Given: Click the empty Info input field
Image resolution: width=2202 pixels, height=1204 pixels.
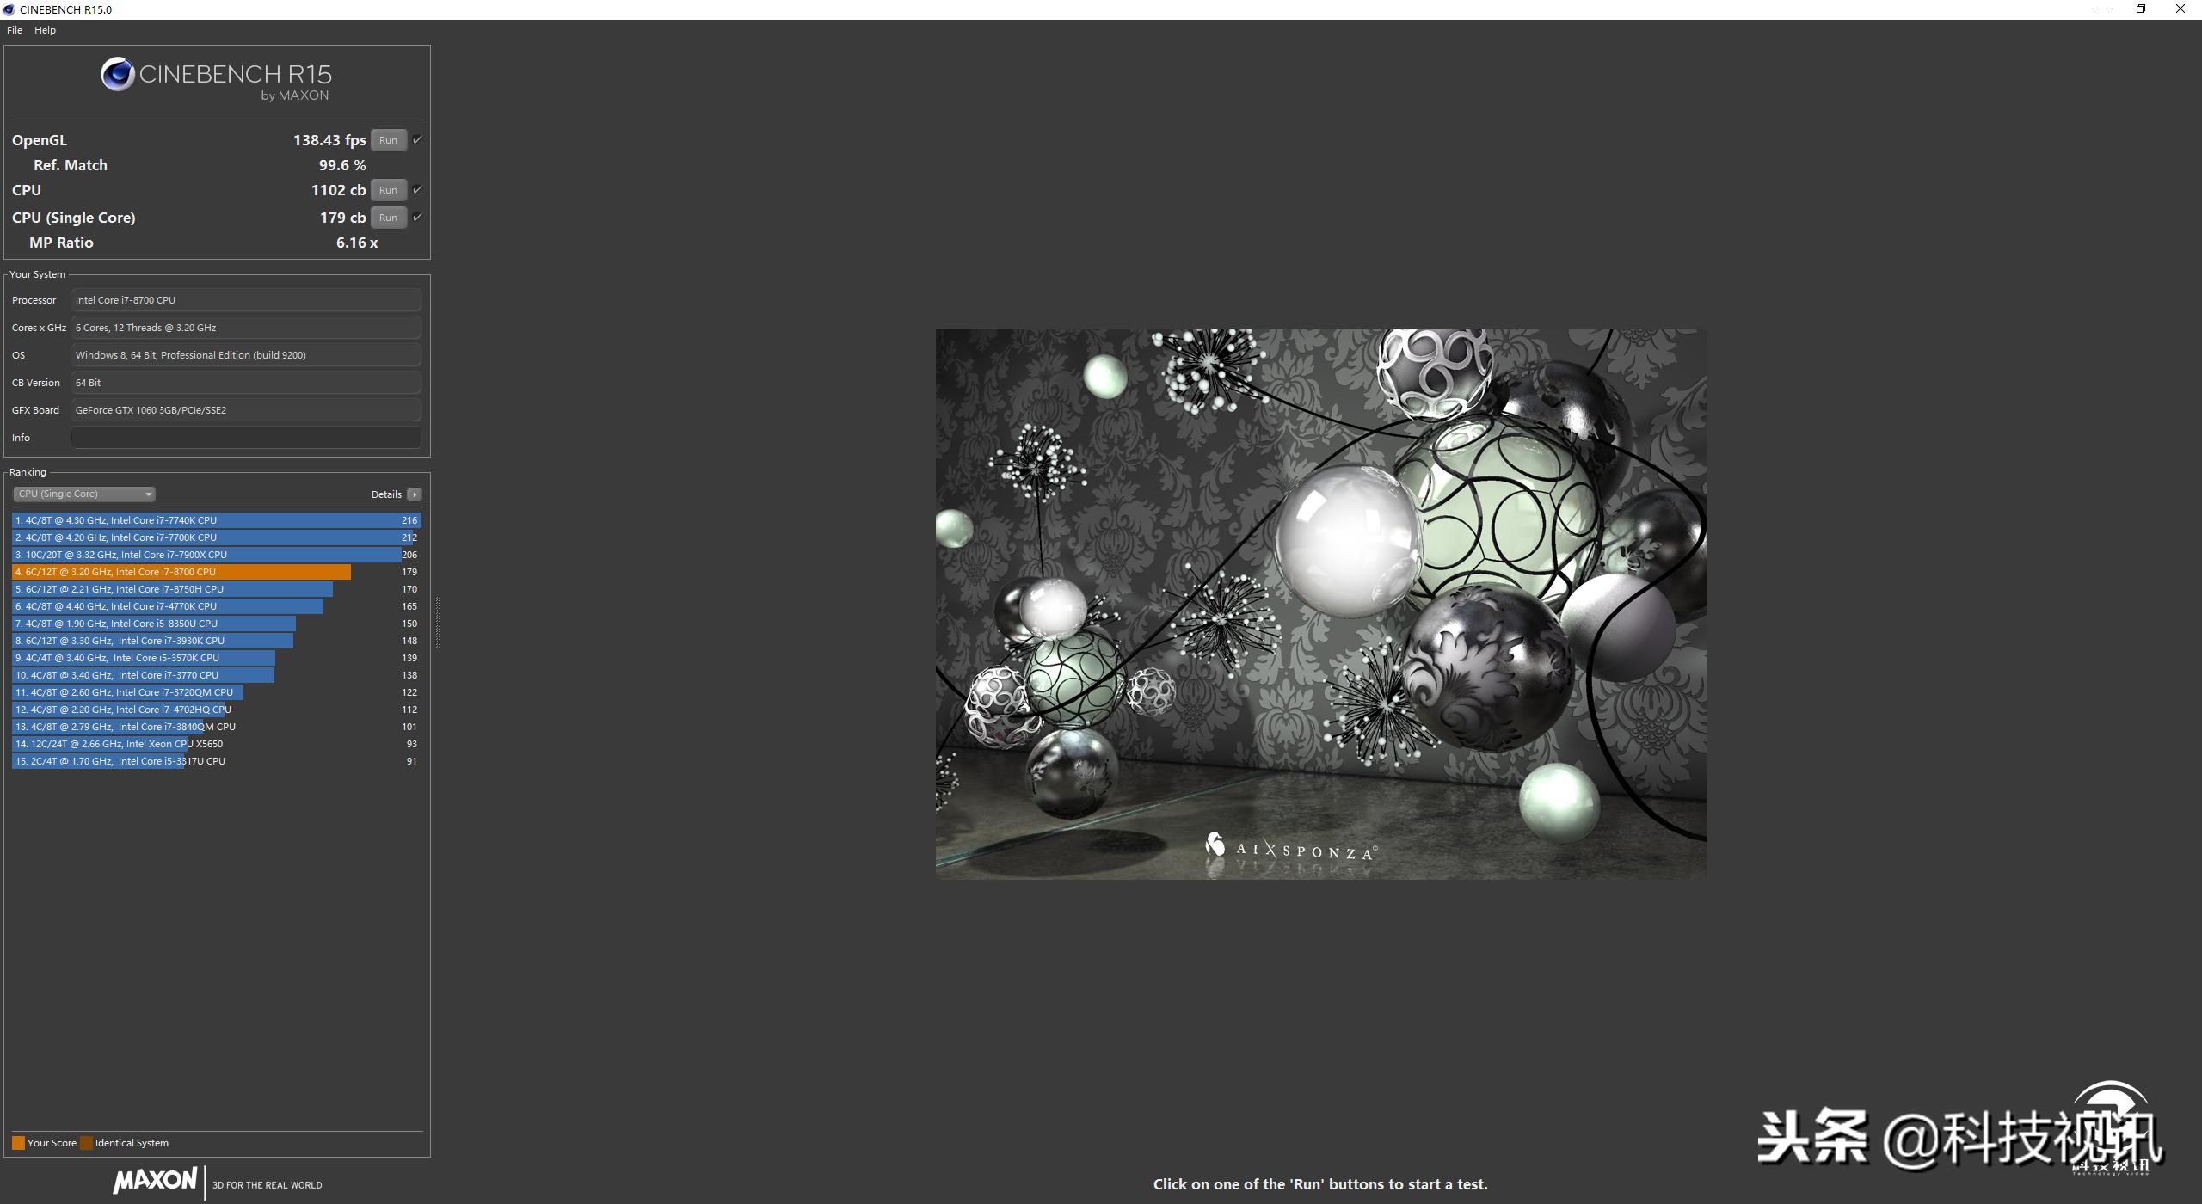Looking at the screenshot, I should point(246,438).
